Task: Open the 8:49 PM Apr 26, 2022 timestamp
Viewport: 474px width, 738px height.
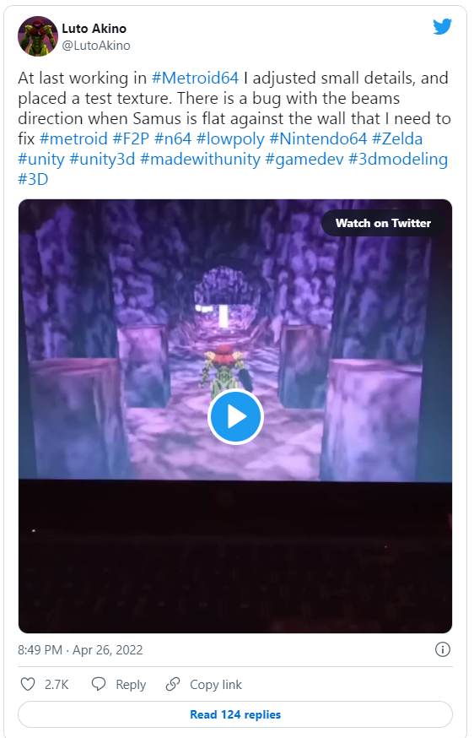Action: pyautogui.click(x=80, y=650)
